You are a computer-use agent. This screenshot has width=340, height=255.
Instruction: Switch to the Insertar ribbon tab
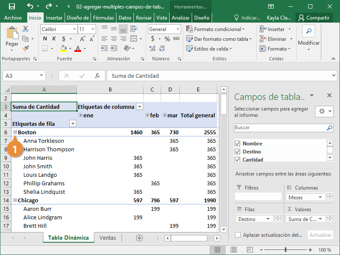[54, 18]
